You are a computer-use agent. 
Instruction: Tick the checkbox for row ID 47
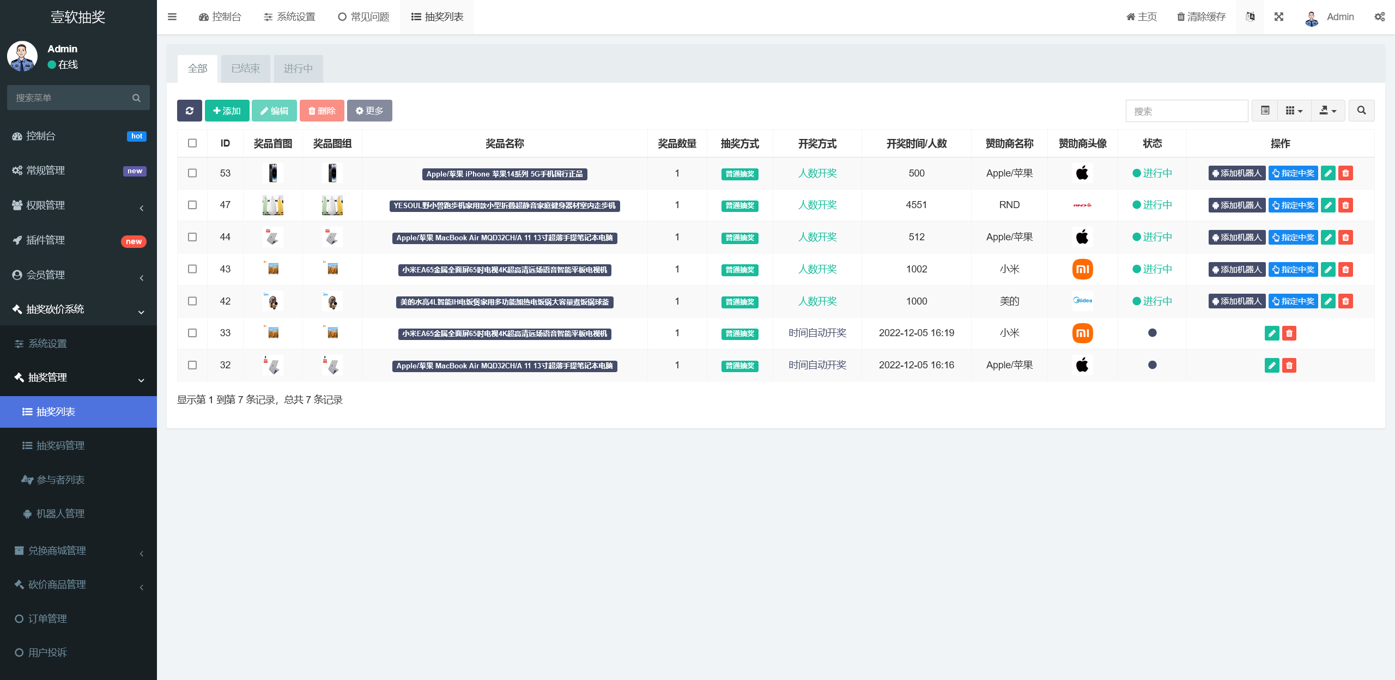[x=192, y=205]
